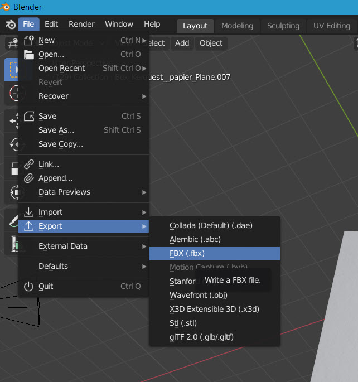Select the Scale tool in toolbar

pos(14,168)
